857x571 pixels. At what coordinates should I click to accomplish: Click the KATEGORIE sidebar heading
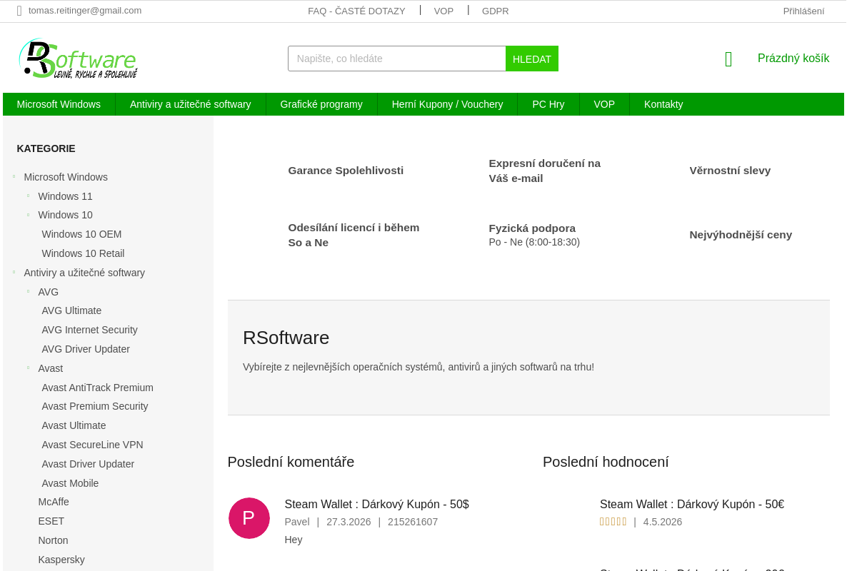46,148
